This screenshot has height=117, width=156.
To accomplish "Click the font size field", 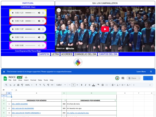I will click(x=73, y=85).
